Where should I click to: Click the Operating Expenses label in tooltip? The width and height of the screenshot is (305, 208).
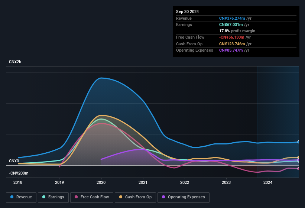195,51
